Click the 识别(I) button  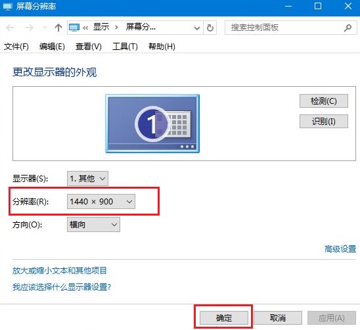tap(324, 121)
